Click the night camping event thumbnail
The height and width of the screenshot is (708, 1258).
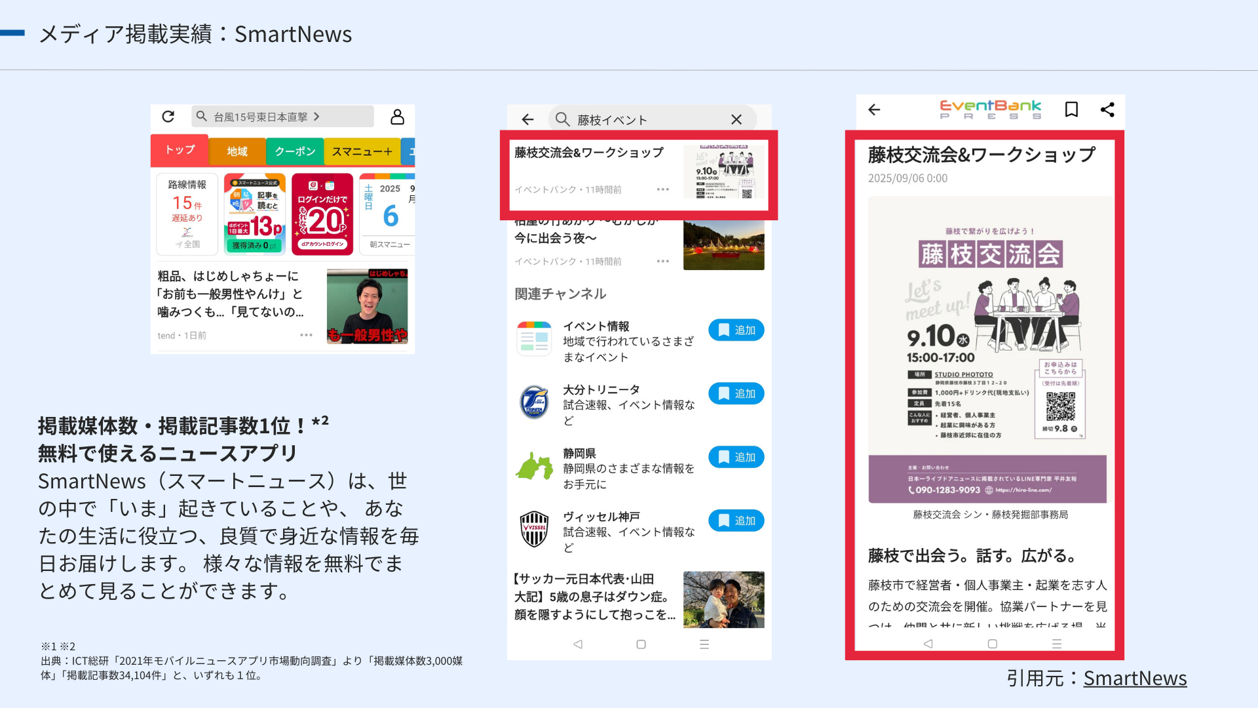click(723, 245)
